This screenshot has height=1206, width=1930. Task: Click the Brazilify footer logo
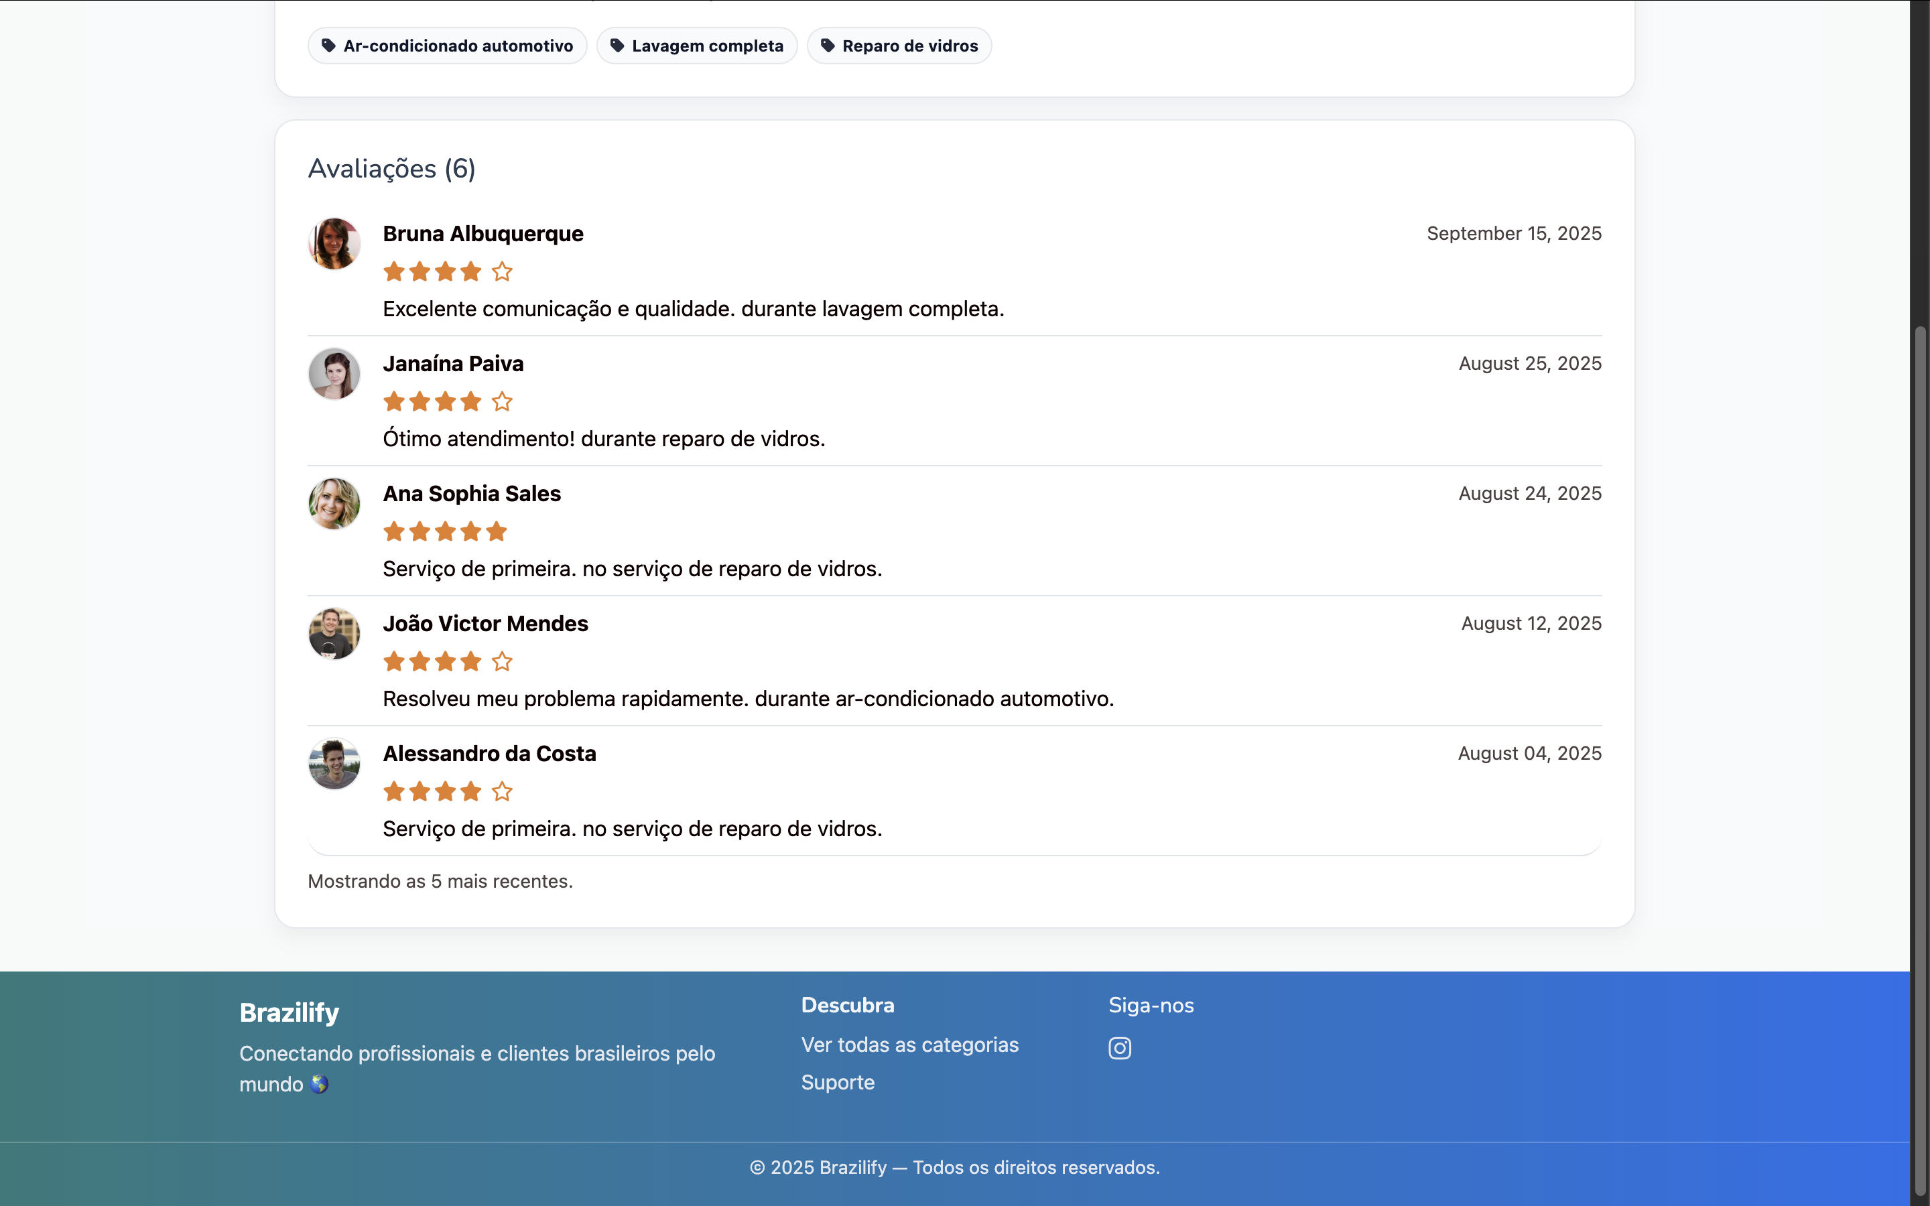click(289, 1012)
